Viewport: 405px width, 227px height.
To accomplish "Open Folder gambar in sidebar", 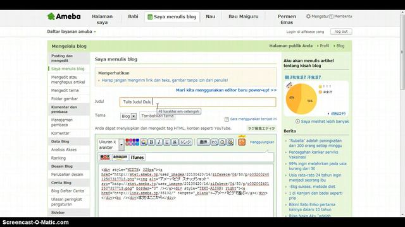I will tap(65, 98).
